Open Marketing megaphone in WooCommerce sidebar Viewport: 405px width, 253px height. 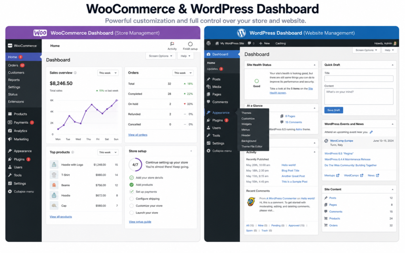10,139
